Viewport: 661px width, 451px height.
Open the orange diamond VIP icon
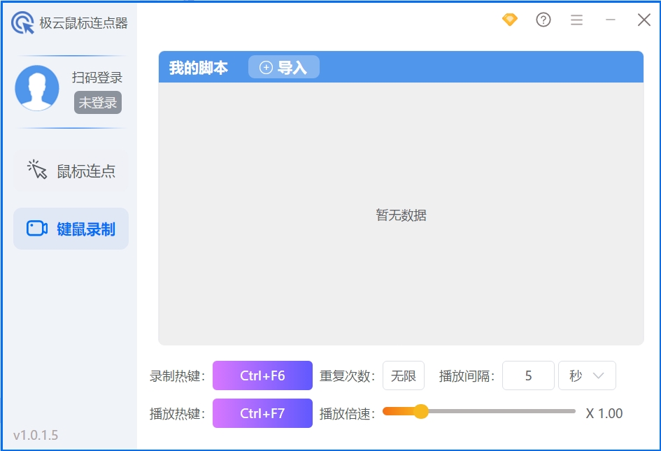tap(510, 20)
